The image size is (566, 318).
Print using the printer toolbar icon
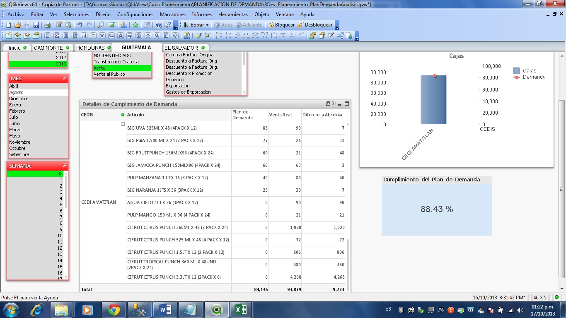[47, 25]
